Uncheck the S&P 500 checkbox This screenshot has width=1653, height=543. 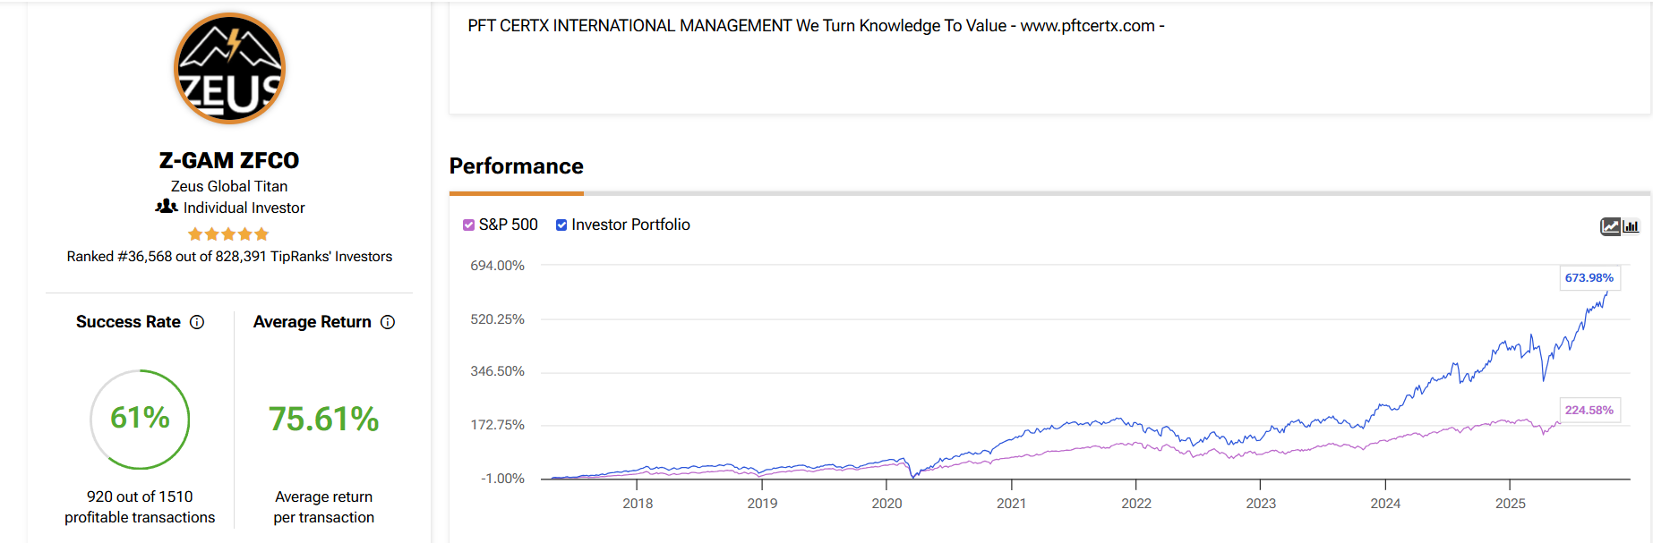point(468,225)
